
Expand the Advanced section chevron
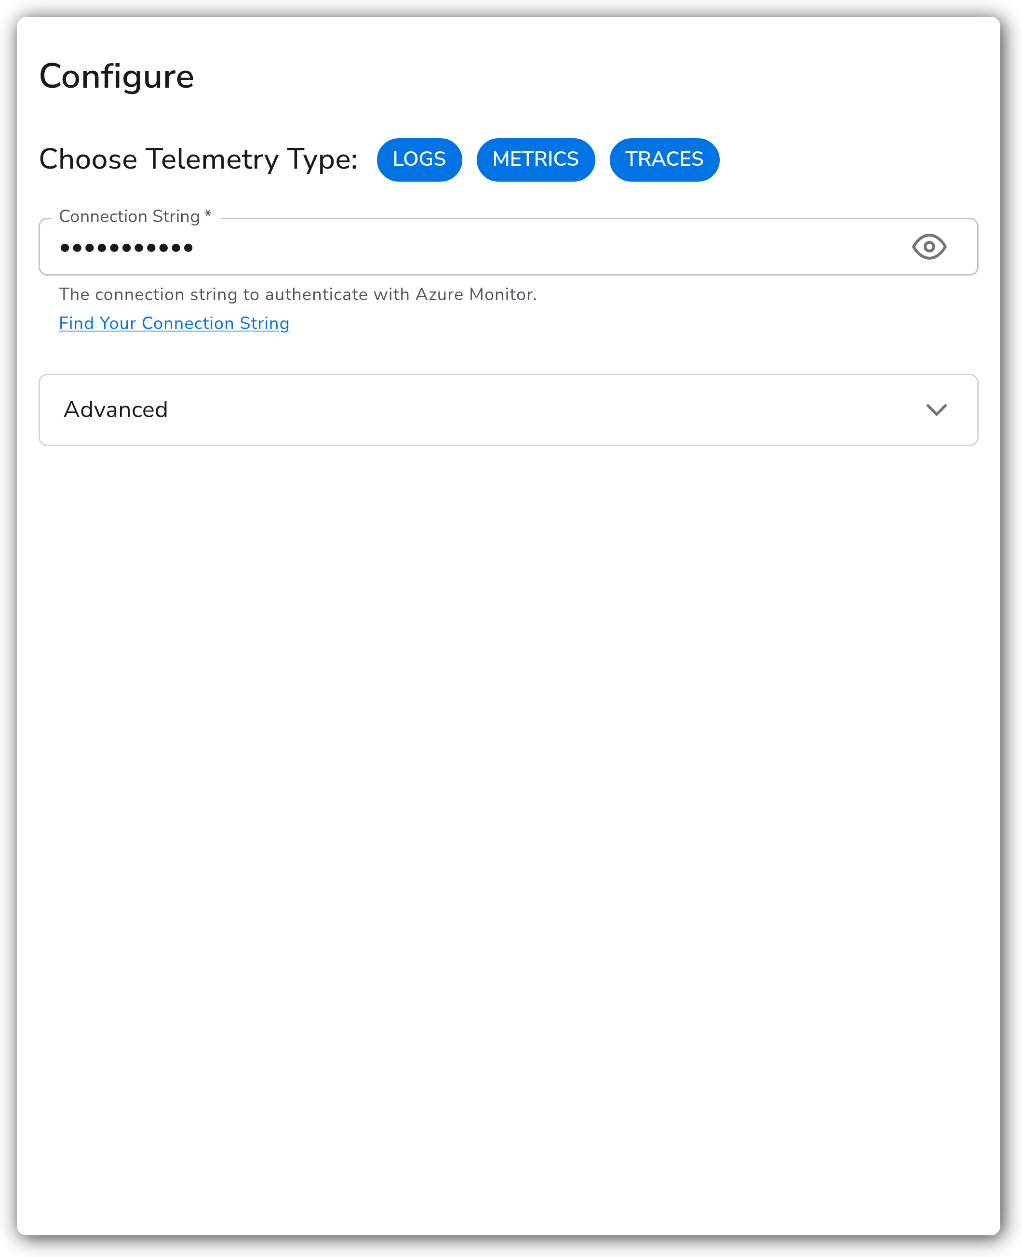pos(936,410)
